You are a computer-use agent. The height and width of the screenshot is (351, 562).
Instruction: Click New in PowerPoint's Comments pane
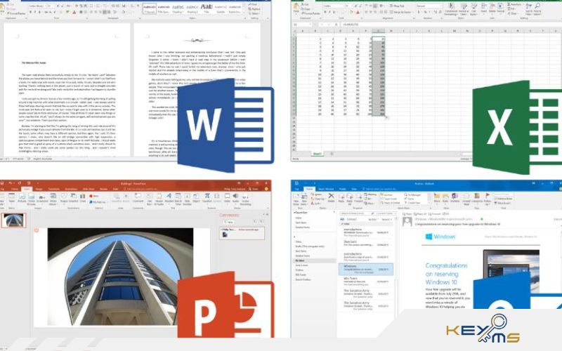[x=230, y=222]
